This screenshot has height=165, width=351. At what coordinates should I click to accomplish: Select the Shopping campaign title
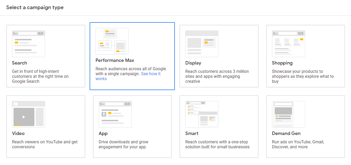click(282, 63)
